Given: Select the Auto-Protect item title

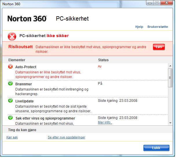Looking at the screenshot, I should 26,67.
